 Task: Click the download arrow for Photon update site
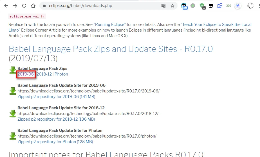[x=13, y=136]
